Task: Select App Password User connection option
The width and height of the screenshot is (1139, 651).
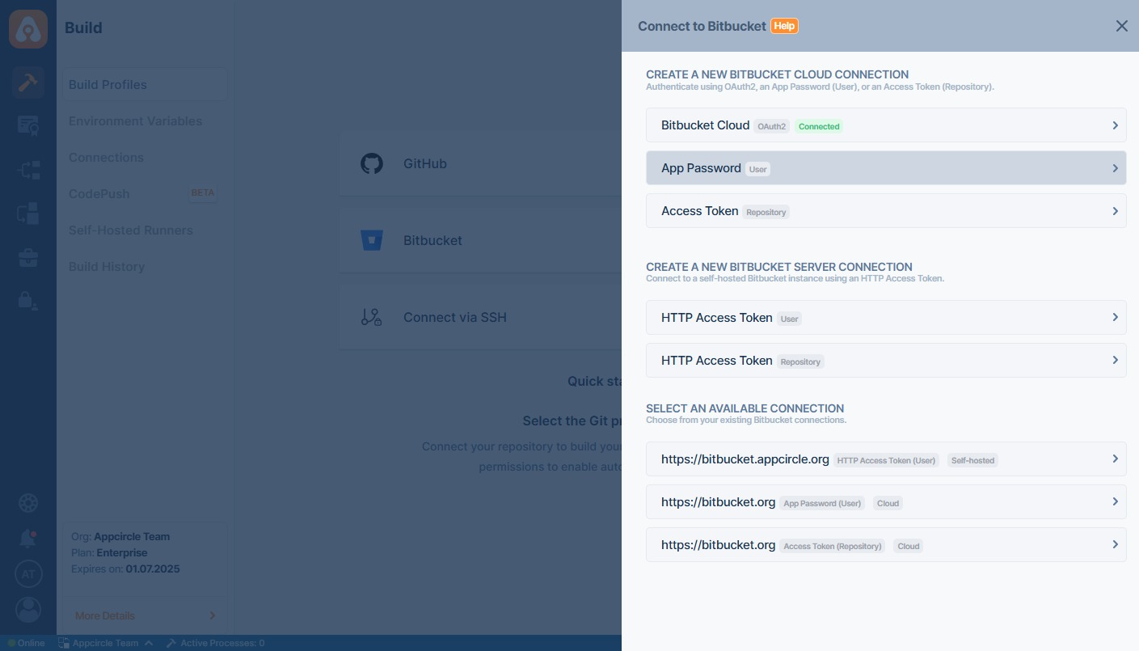Action: point(885,168)
